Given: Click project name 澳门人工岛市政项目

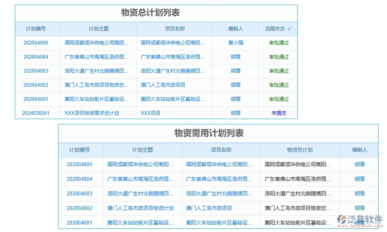Looking at the screenshot, I should click(173, 85).
